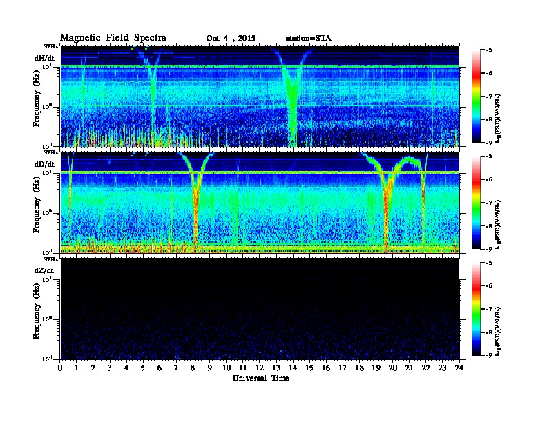Click hour '2' on the Universal Time axis

[93, 368]
